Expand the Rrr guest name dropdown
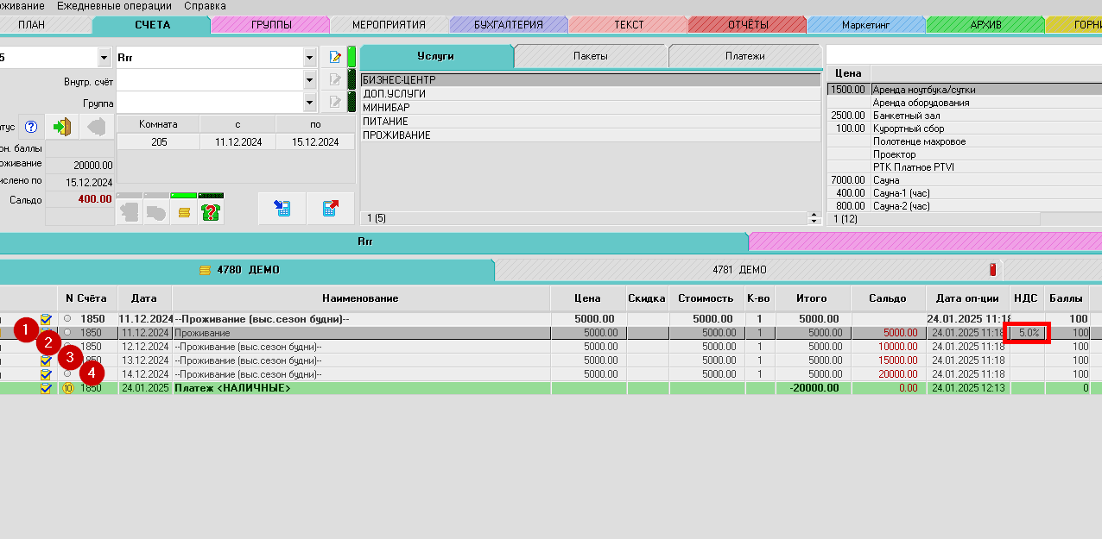Image resolution: width=1102 pixels, height=539 pixels. point(310,58)
